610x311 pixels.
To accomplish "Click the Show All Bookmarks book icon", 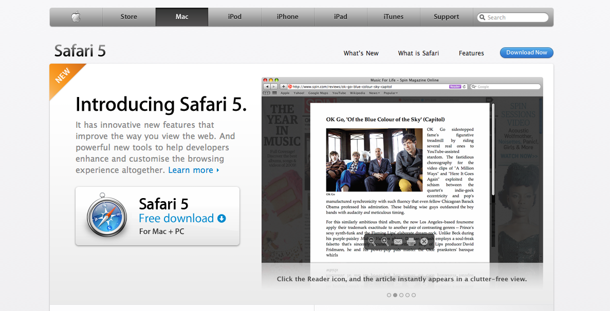I will (x=267, y=93).
